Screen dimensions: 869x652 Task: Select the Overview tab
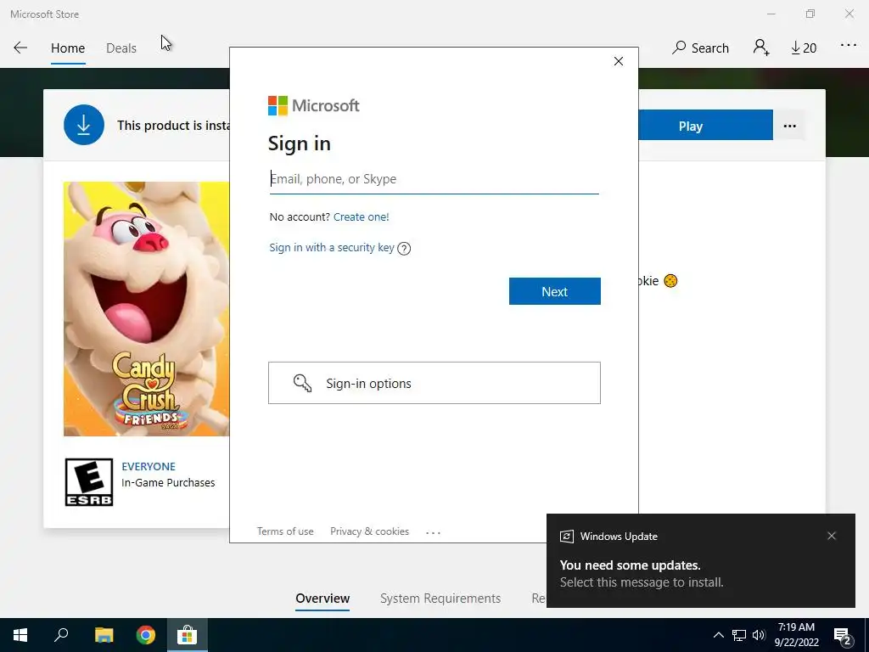click(x=322, y=599)
